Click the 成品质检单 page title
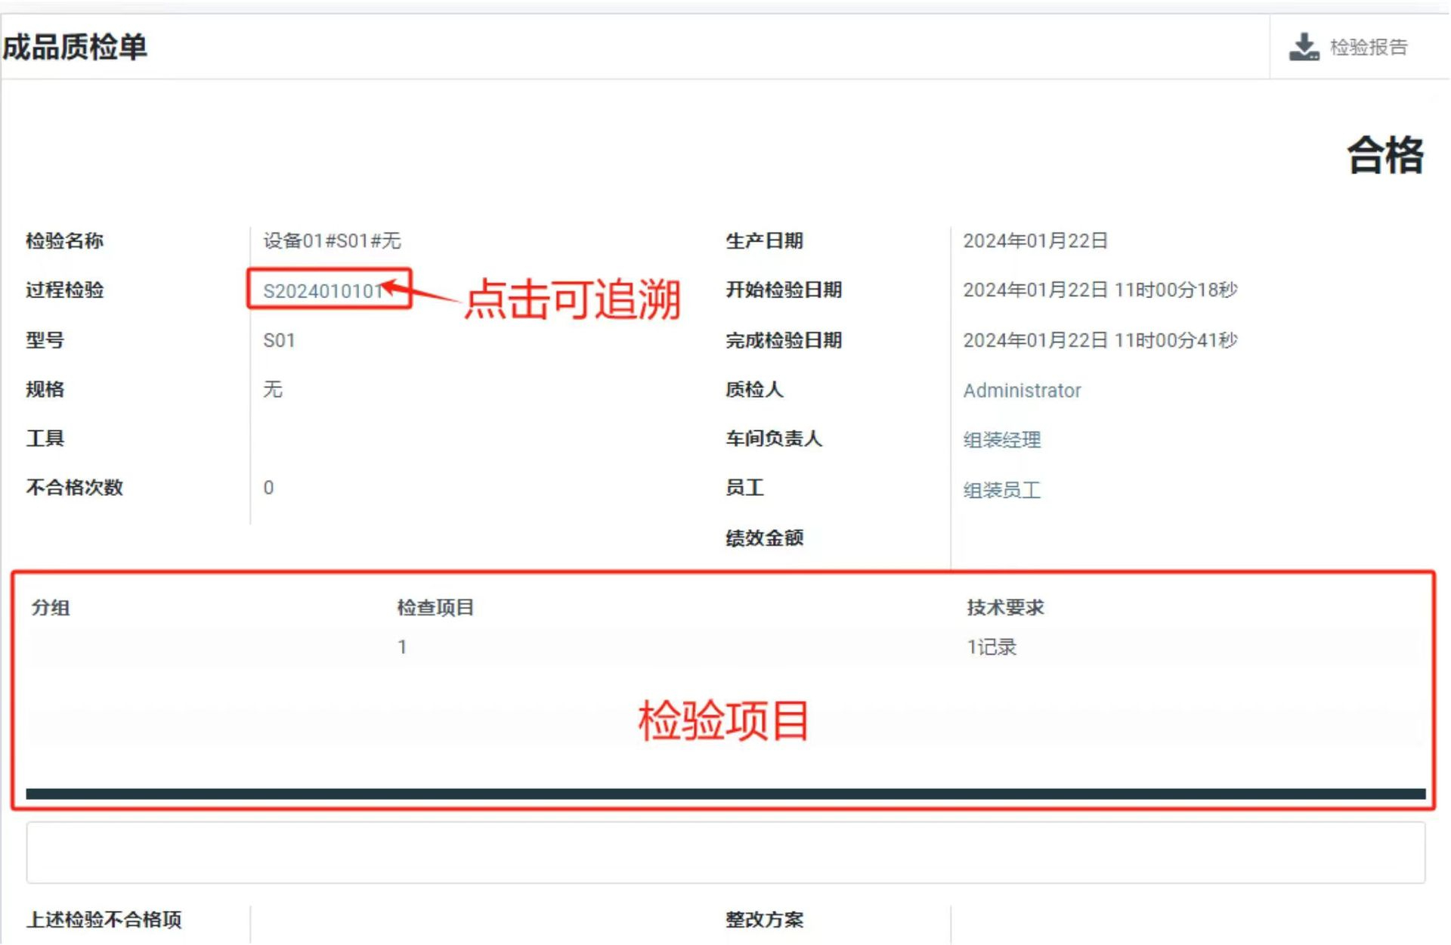Screen dimensions: 1451x945 74,47
